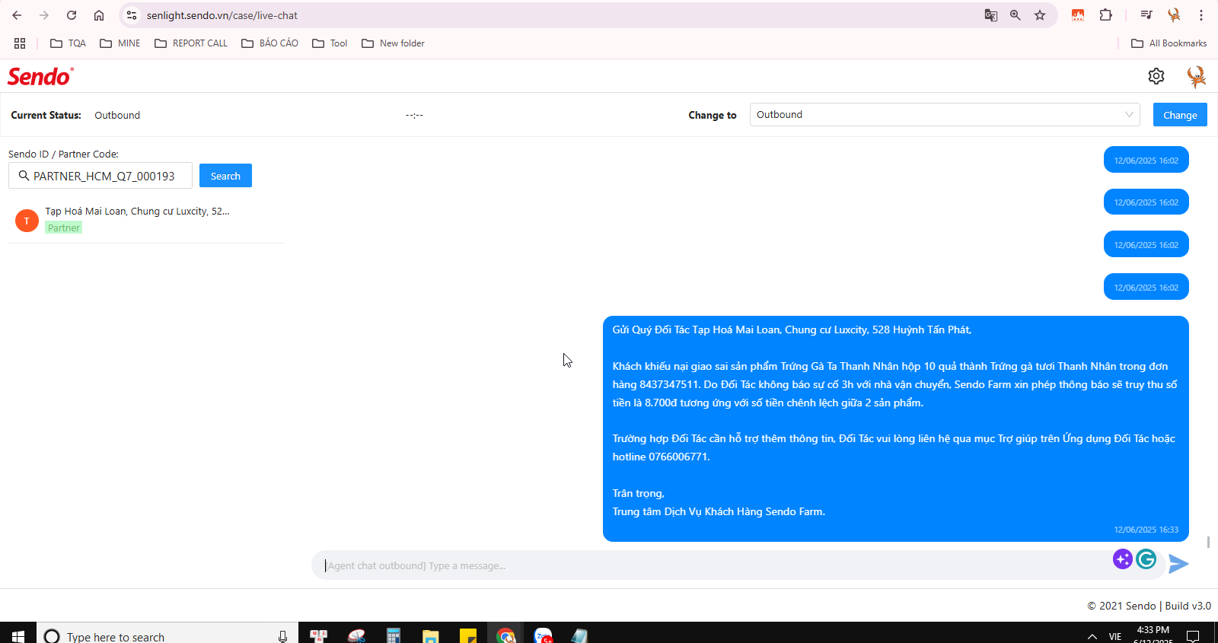Open the purple AI sparkle assistant icon
Image resolution: width=1218 pixels, height=643 pixels.
1122,559
